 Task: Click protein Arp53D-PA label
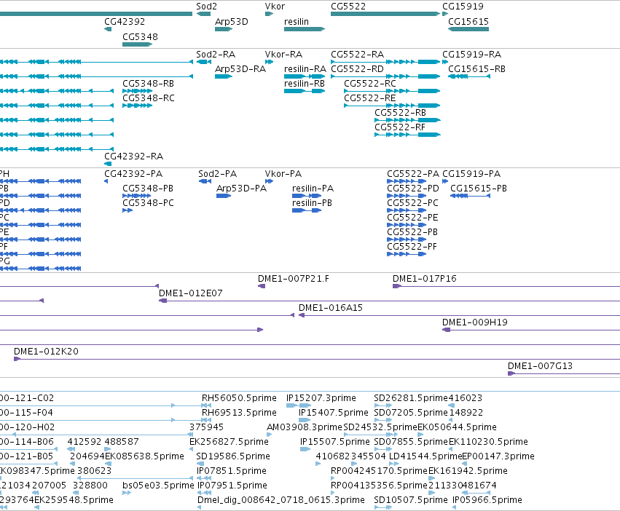click(242, 189)
